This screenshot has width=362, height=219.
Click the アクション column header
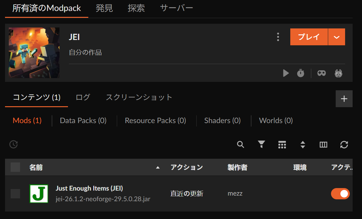pyautogui.click(x=187, y=167)
